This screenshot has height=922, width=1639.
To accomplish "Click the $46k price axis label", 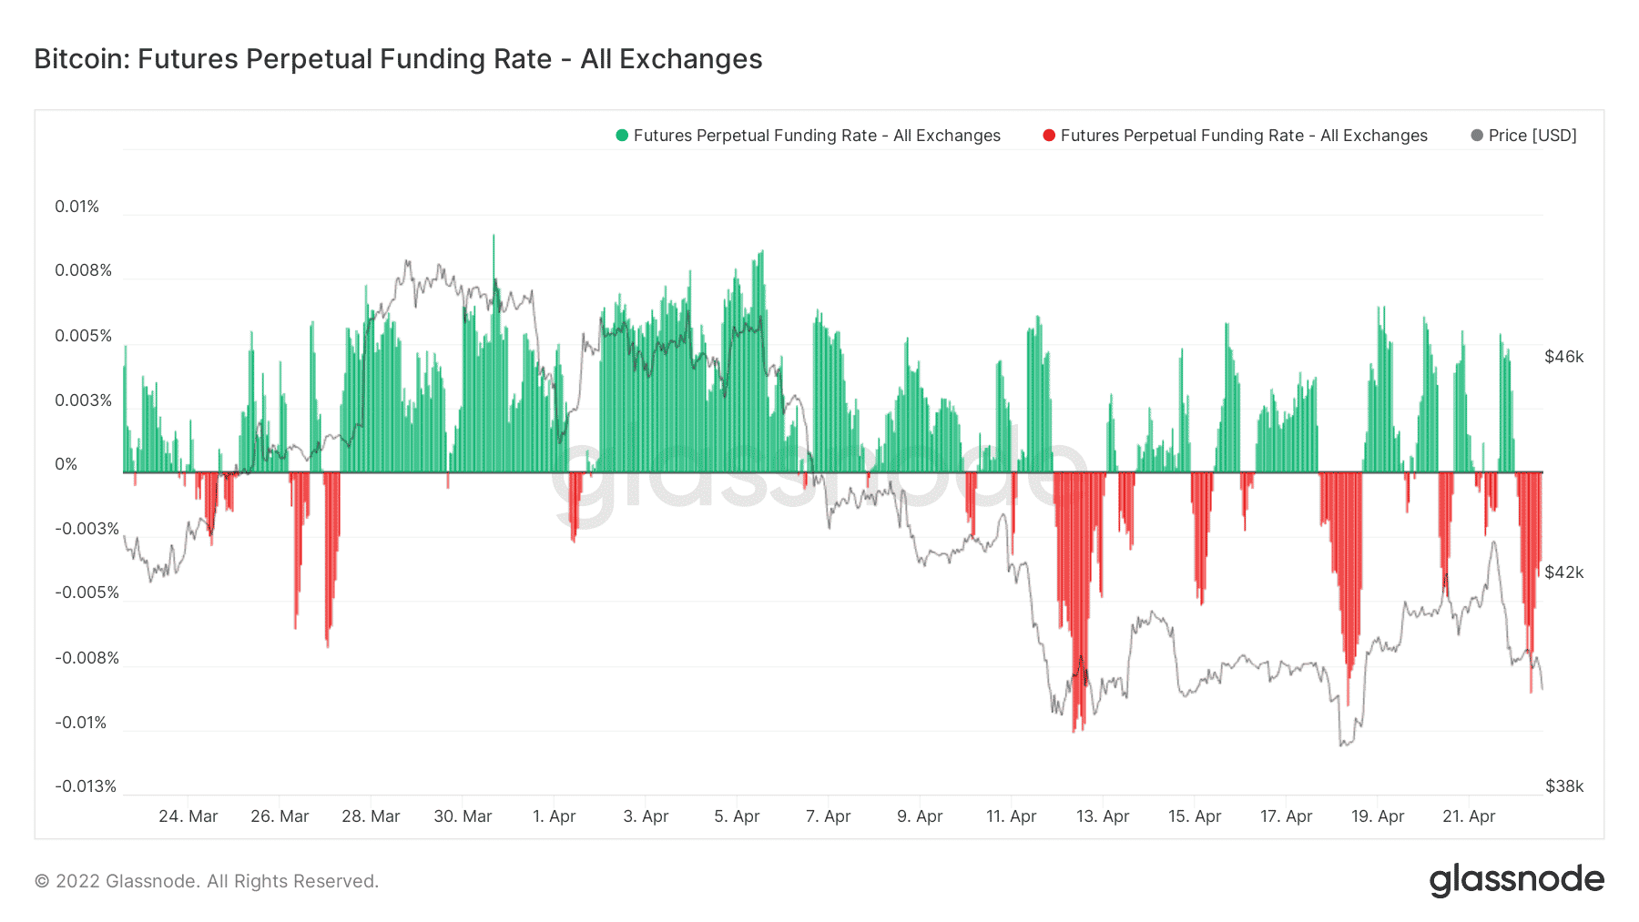I will pos(1564,357).
